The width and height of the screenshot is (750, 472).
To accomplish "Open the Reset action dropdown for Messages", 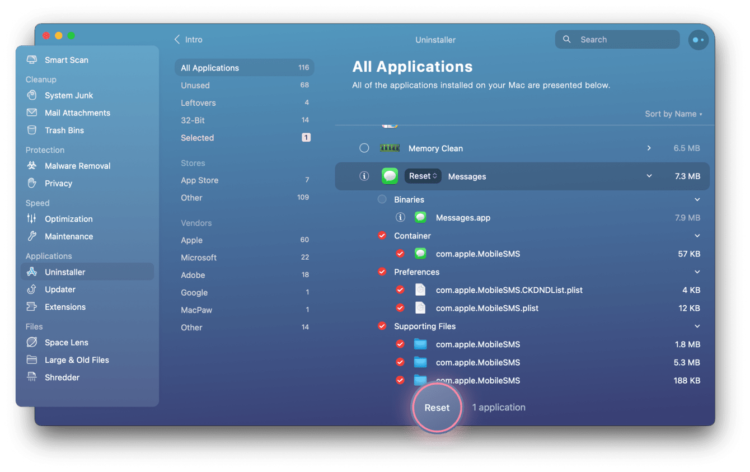I will click(423, 176).
